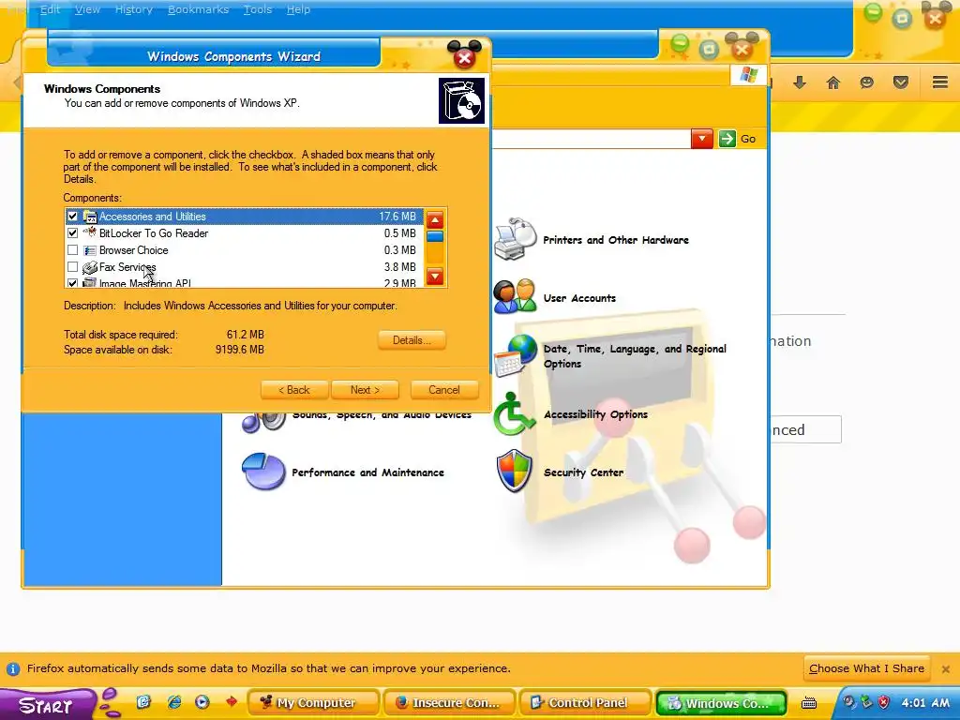Click the Firefox Downloads arrow icon
The image size is (960, 720).
pos(800,82)
